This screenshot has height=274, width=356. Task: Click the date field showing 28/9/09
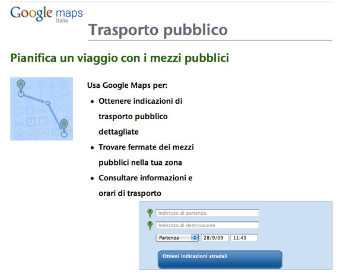click(215, 238)
